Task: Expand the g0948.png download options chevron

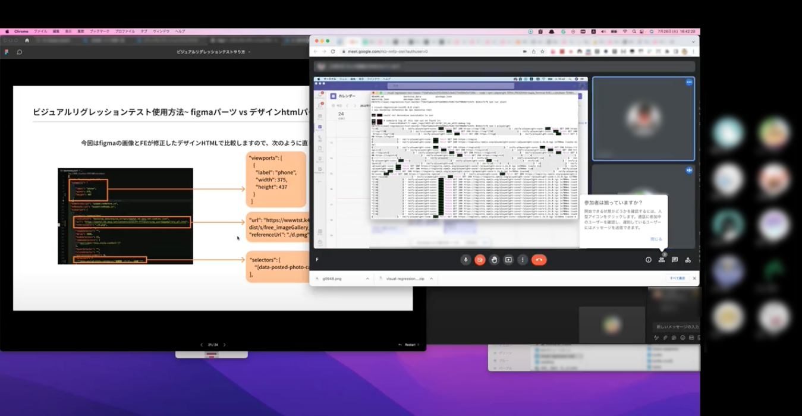Action: [x=367, y=278]
